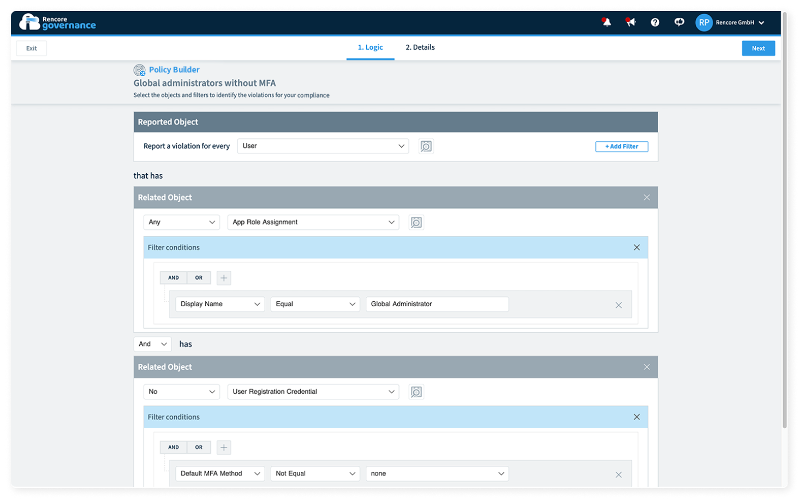The image size is (799, 499).
Task: Click the Policy Builder icon
Action: point(140,70)
